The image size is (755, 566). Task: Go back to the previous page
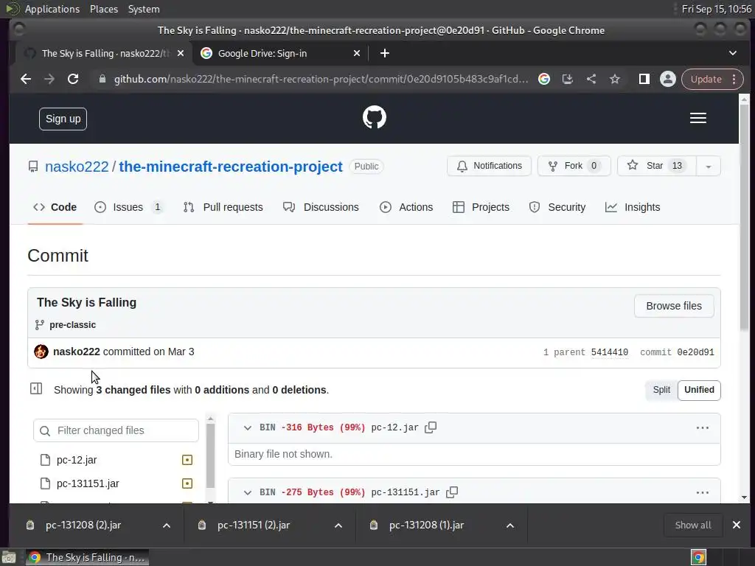26,79
